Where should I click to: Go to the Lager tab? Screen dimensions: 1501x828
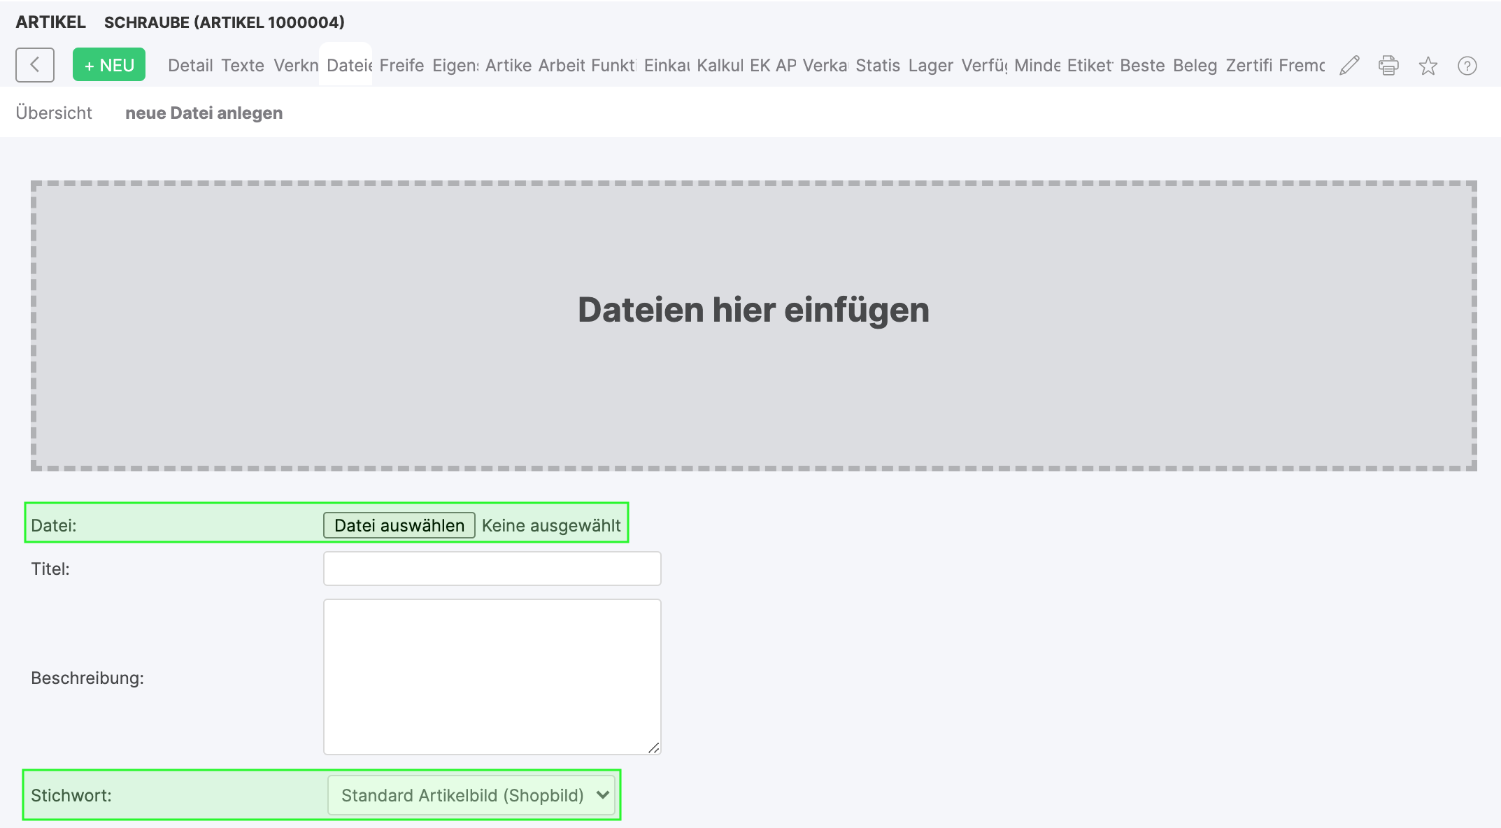[930, 66]
